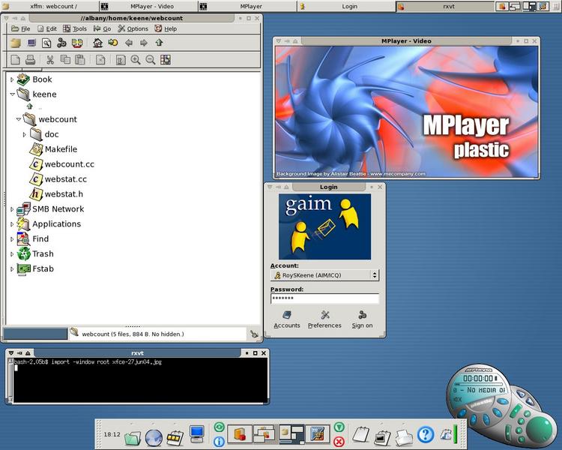Collapse the keene folder node

(12, 94)
